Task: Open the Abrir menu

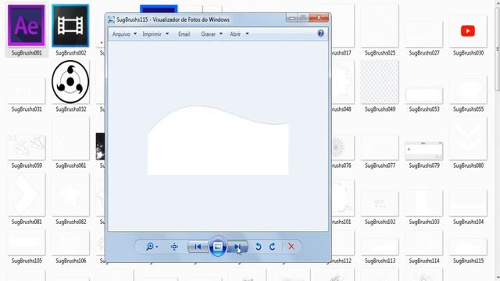Action: [235, 34]
